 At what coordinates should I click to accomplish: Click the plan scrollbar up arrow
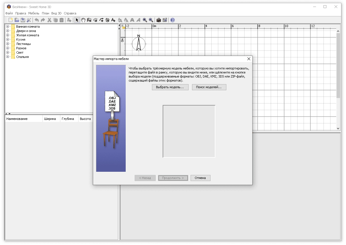tap(338, 31)
